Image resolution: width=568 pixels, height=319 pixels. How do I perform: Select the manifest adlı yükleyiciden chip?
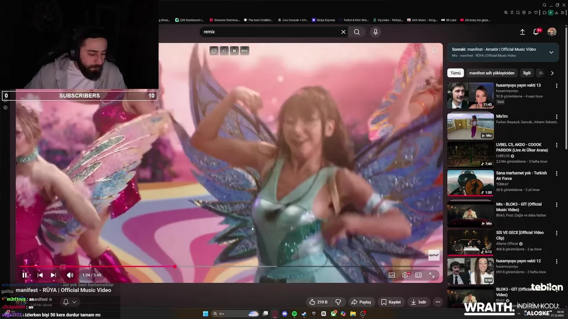[x=492, y=73]
